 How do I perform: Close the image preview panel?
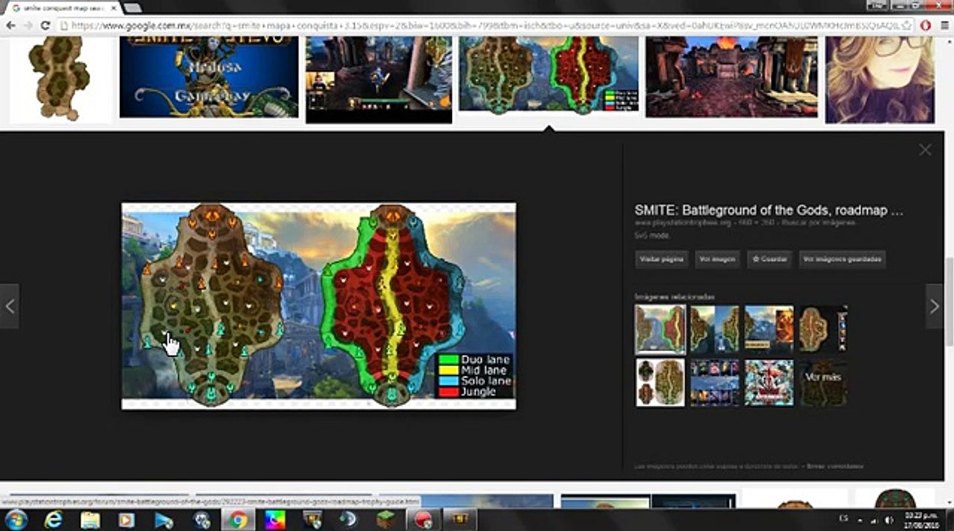[925, 150]
